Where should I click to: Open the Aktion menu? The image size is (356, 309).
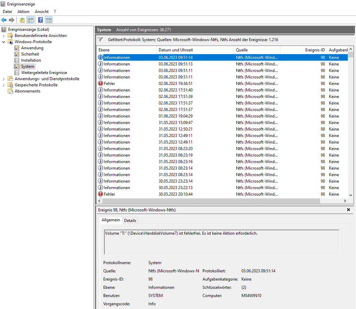click(23, 11)
